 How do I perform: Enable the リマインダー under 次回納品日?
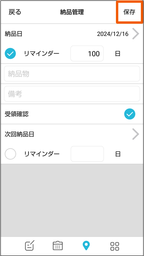[10, 154]
